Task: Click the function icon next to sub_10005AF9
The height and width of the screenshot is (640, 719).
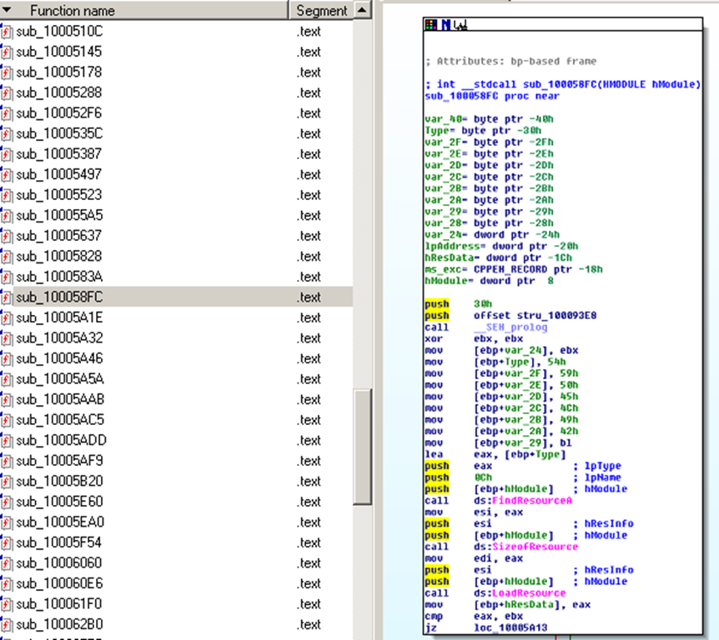Action: point(7,461)
